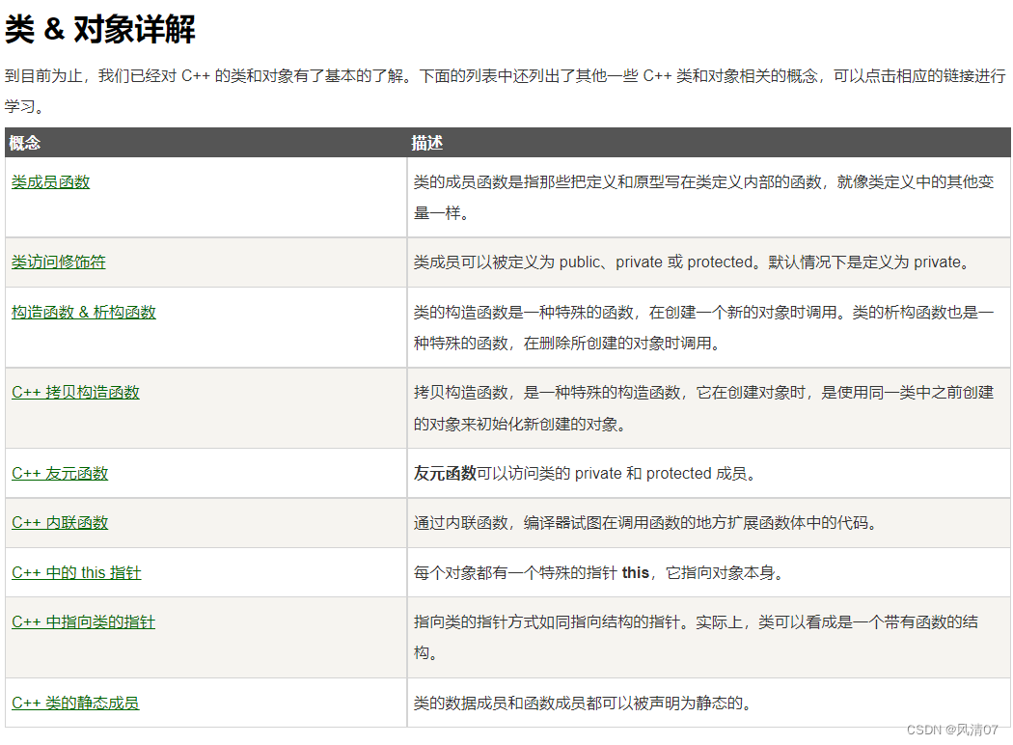
Task: Open the C++ 内联函数 link
Action: click(60, 522)
